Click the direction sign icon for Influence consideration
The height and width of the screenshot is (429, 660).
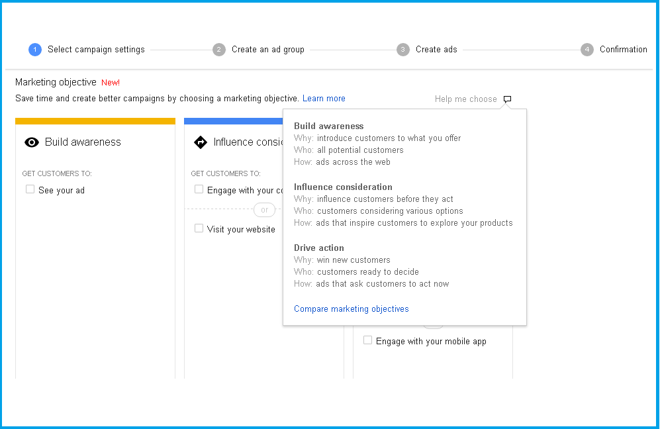coord(201,142)
